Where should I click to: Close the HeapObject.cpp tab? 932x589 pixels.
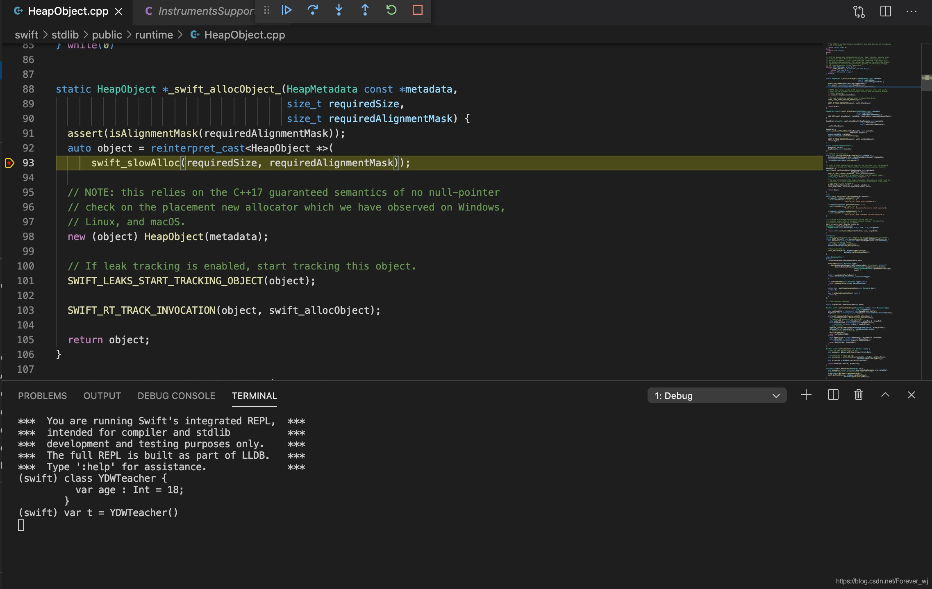pos(119,11)
